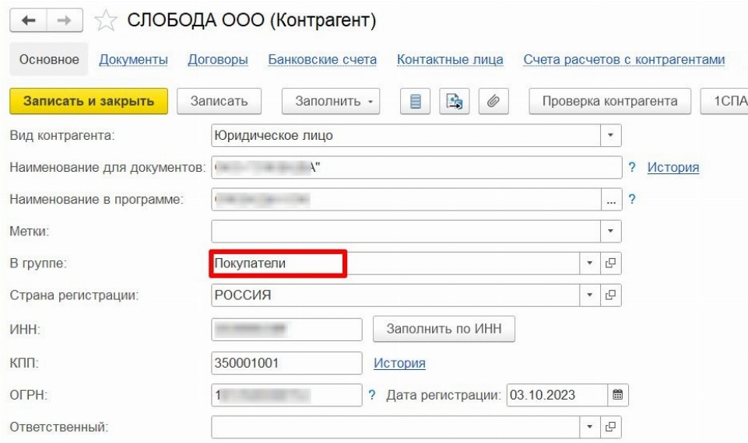Image resolution: width=748 pixels, height=443 pixels.
Task: Expand the Ответственный dropdown list
Action: point(589,427)
